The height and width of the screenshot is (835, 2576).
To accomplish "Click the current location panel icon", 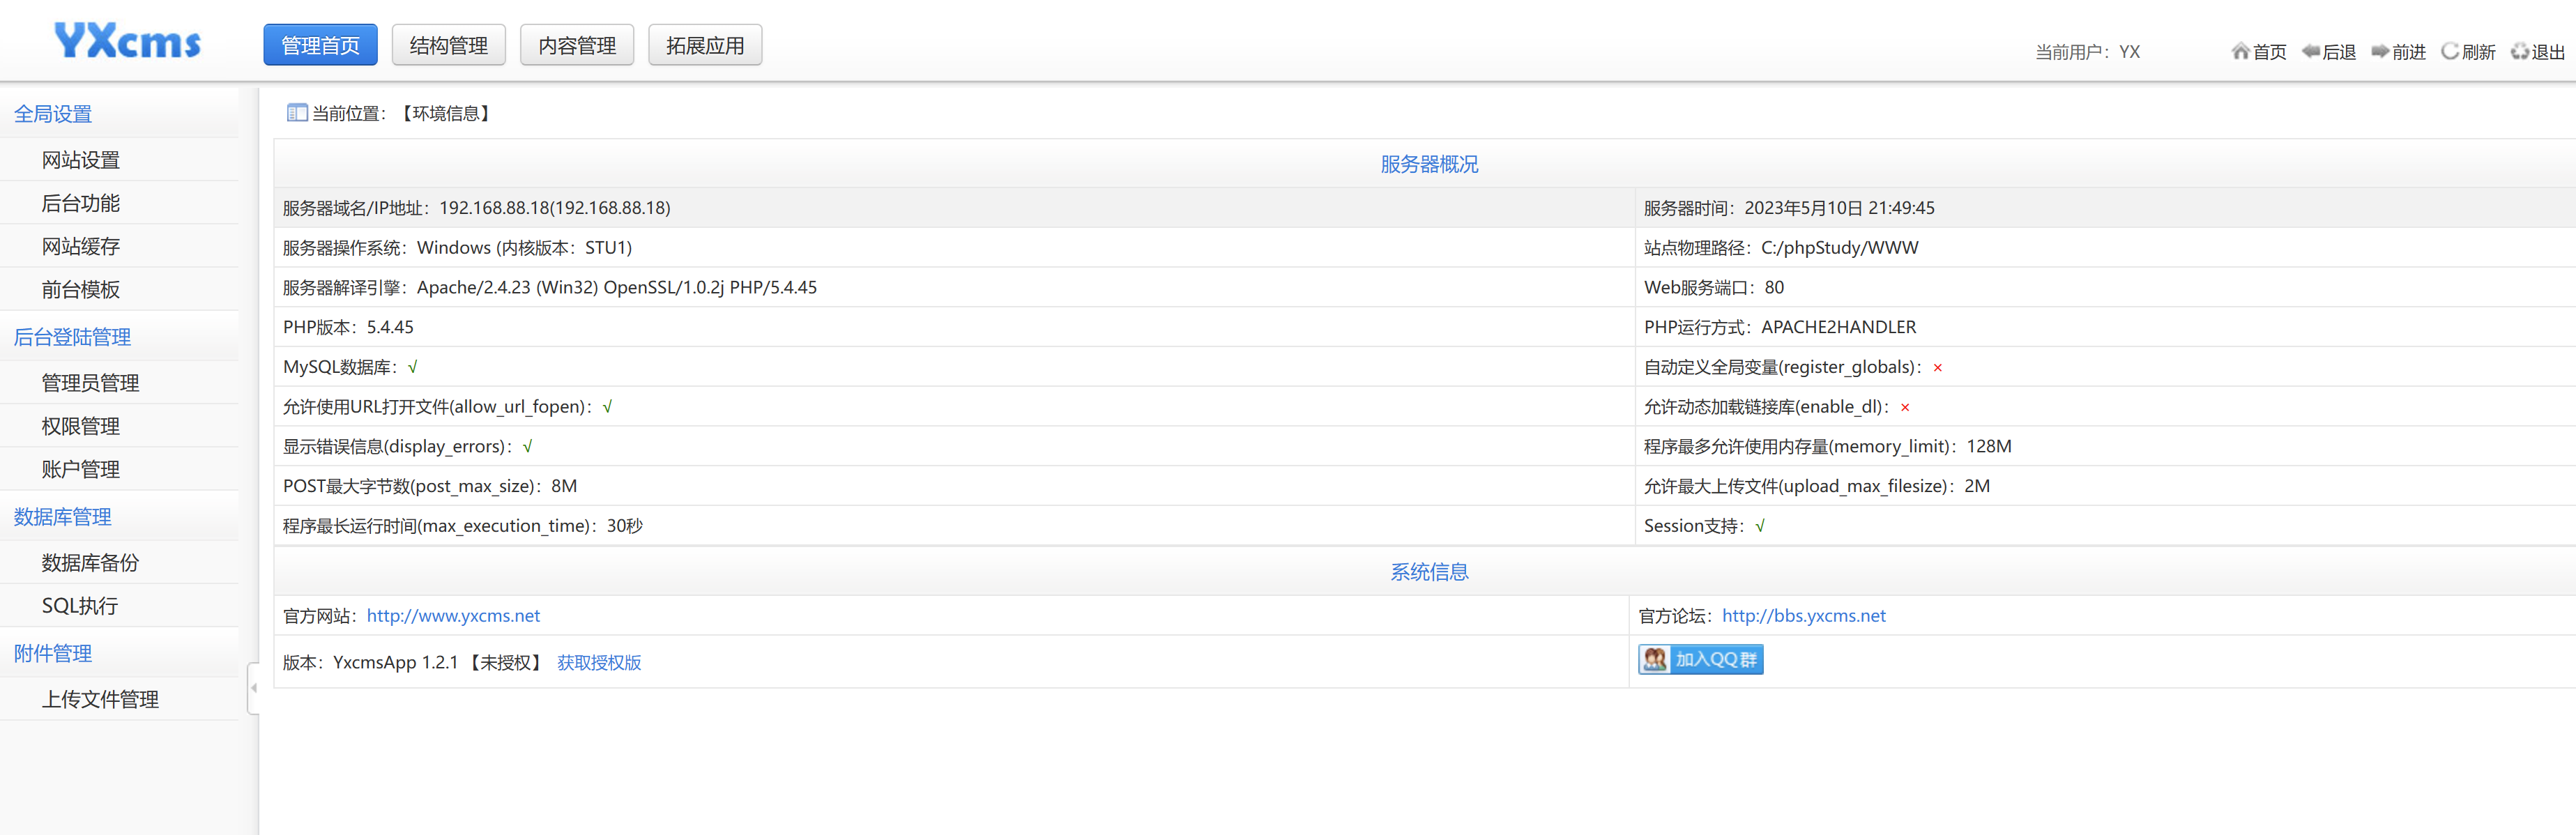I will coord(296,113).
